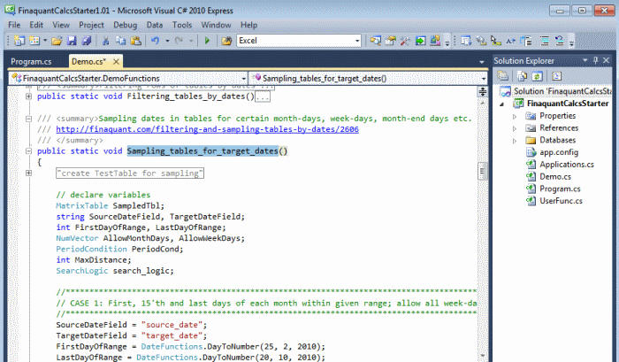Open the Toolbox hammer-and-wrench icon
Screen dimensions: 619x362
pyautogui.click(x=405, y=41)
